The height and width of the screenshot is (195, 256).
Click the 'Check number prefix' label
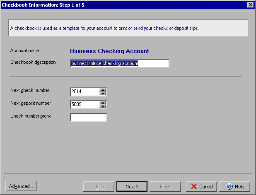(x=31, y=116)
